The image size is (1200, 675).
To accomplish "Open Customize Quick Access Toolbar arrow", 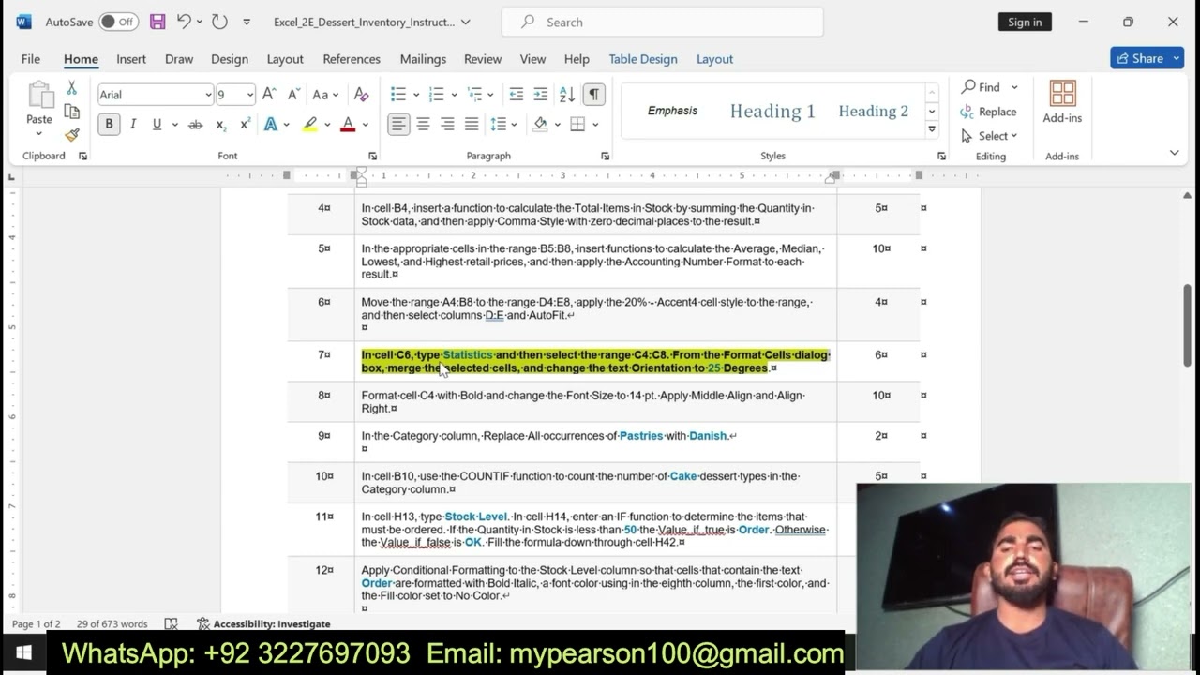I will pyautogui.click(x=247, y=22).
